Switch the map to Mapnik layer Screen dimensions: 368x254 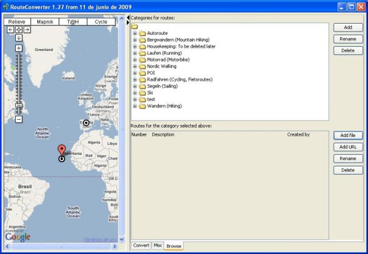tap(45, 22)
